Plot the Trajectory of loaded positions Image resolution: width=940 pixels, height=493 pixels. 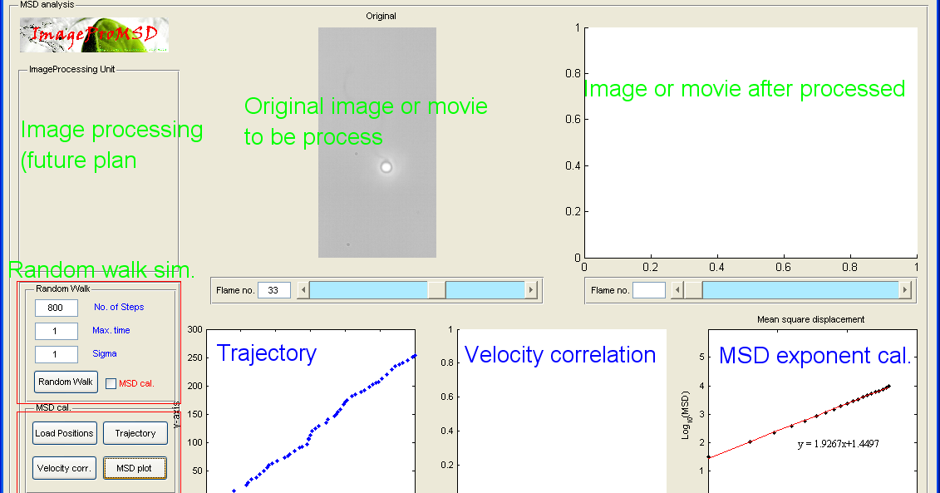(135, 433)
